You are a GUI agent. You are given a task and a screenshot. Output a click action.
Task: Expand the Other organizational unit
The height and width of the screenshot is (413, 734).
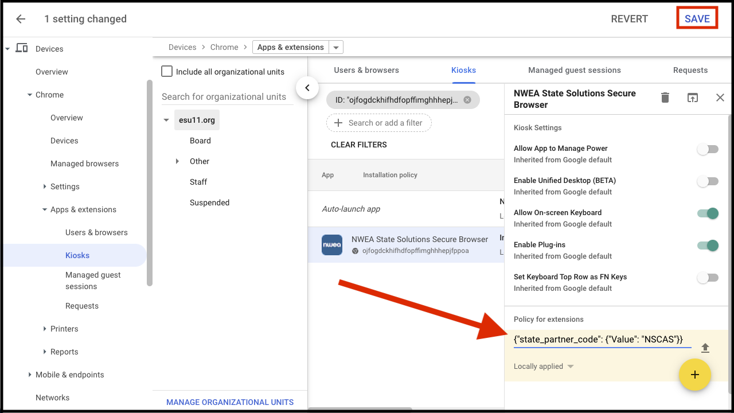178,161
